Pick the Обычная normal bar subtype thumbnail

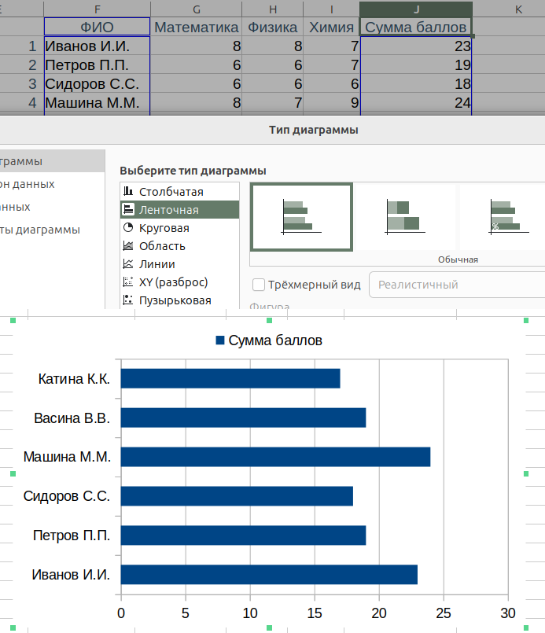point(301,216)
